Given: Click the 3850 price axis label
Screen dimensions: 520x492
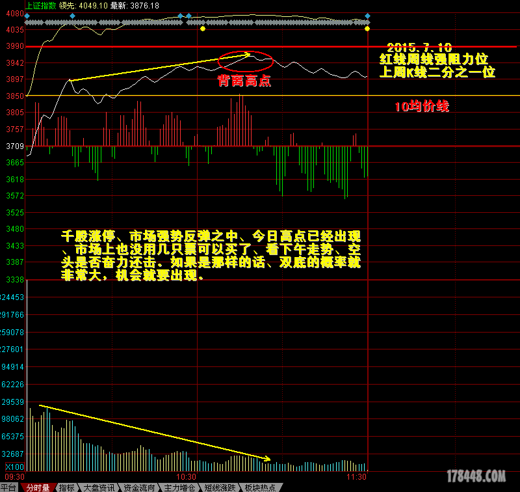Looking at the screenshot, I should [x=15, y=96].
